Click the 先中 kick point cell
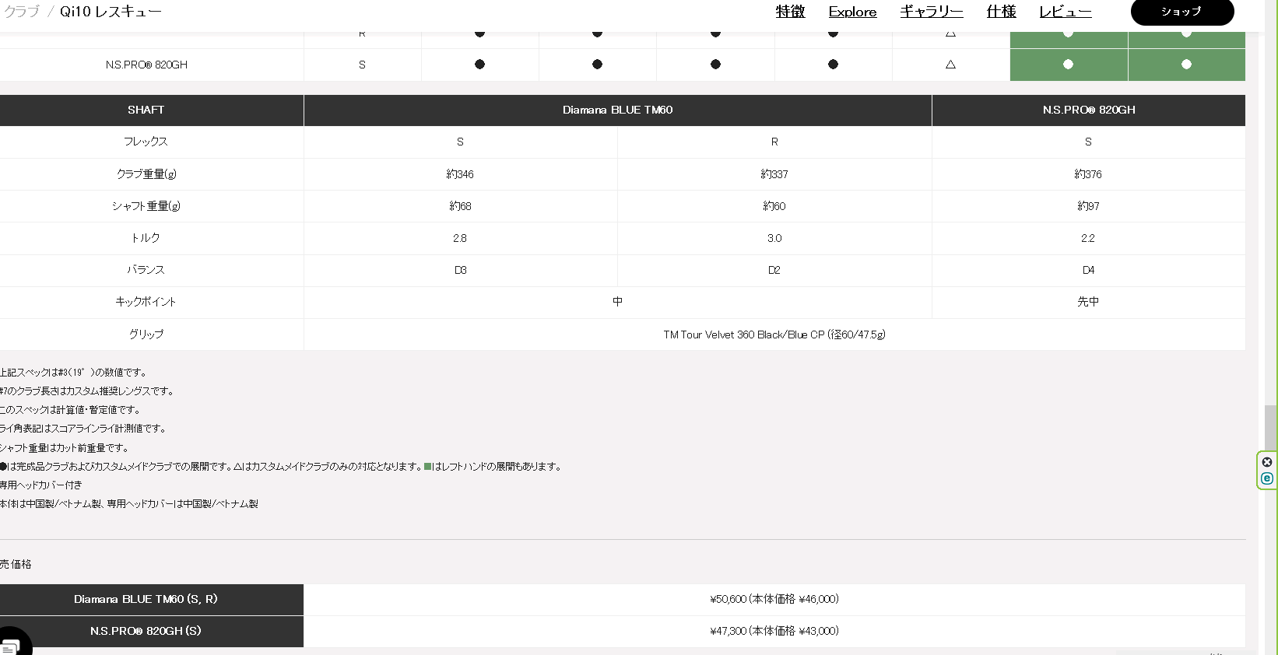The height and width of the screenshot is (655, 1278). pyautogui.click(x=1088, y=302)
